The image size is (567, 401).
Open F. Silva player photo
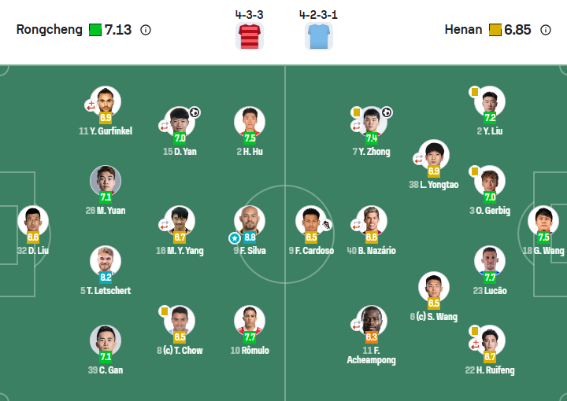[250, 221]
